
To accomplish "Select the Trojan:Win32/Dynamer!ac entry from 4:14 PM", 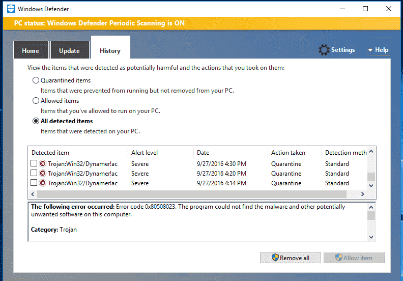I will click(82, 183).
